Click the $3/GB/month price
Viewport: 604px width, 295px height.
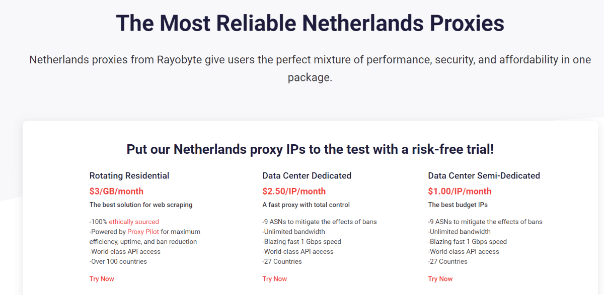(x=116, y=191)
